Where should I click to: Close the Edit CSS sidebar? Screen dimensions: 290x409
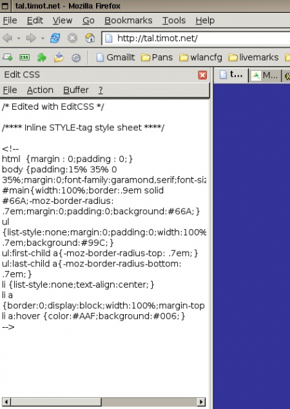click(x=202, y=75)
